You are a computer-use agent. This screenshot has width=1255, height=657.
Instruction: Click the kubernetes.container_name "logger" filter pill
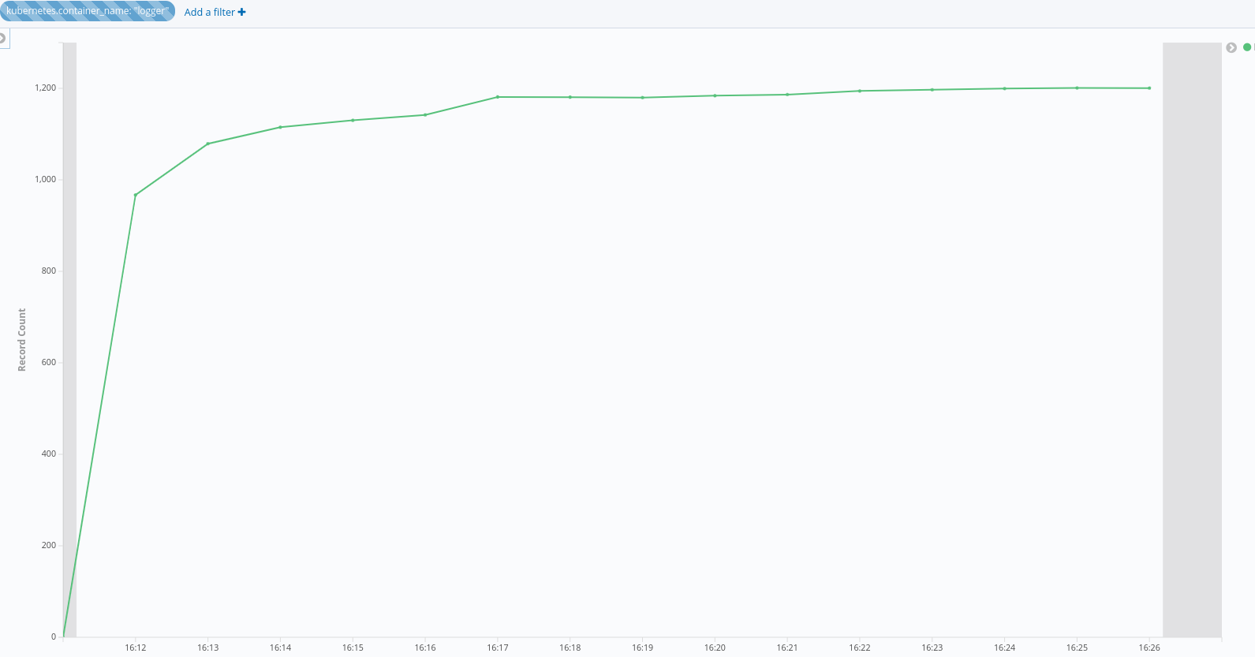click(x=87, y=11)
